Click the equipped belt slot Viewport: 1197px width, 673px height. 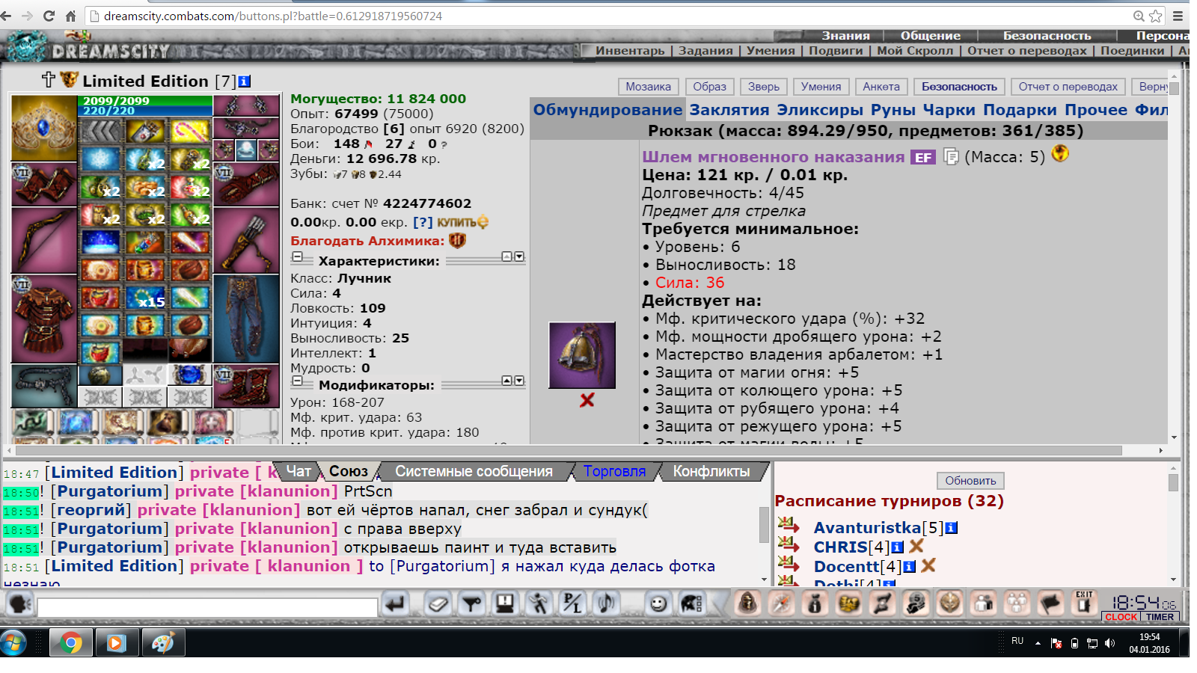pyautogui.click(x=44, y=385)
